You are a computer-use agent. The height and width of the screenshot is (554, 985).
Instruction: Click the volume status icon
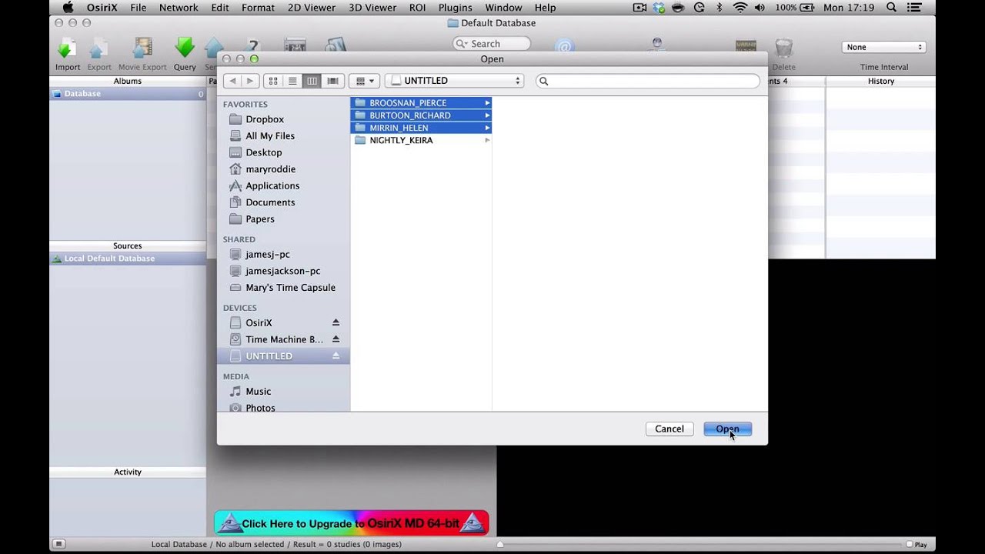[x=760, y=8]
